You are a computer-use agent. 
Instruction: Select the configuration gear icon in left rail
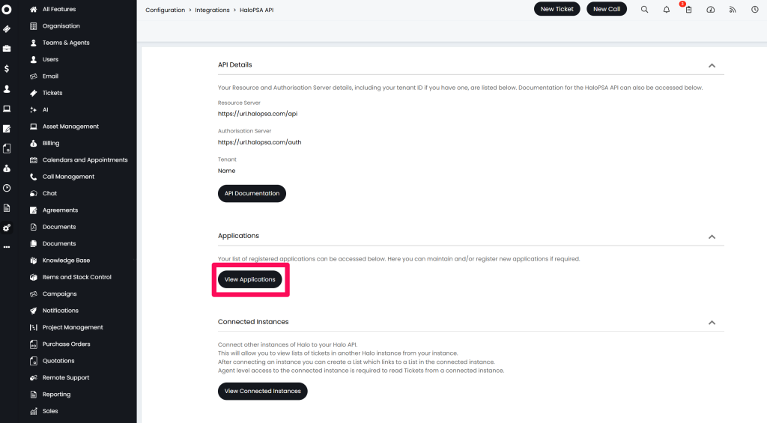(x=6, y=228)
